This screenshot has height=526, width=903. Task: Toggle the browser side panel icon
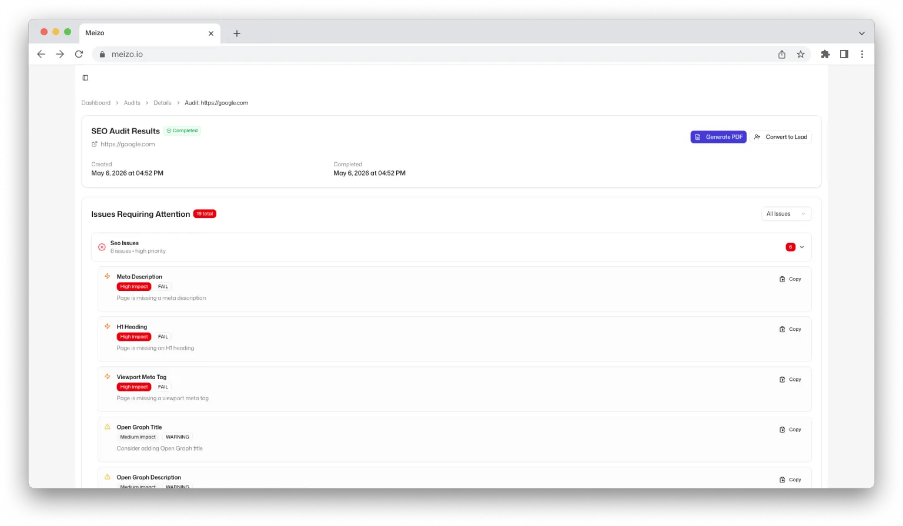pos(844,54)
